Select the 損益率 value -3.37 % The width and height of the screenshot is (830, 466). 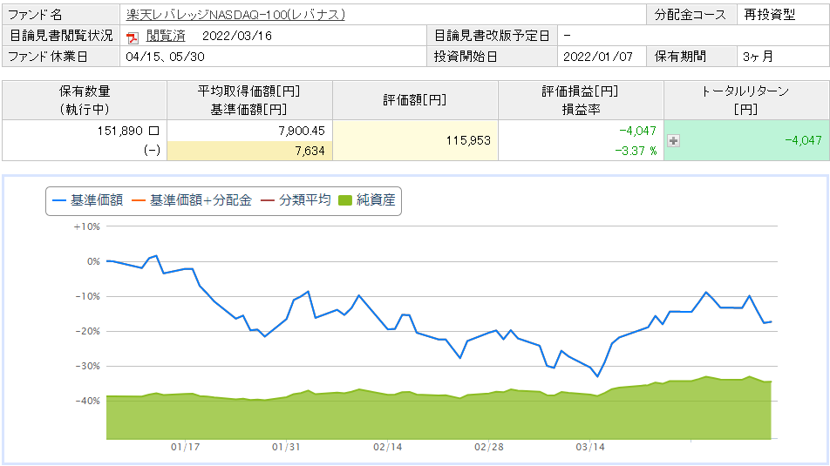636,151
